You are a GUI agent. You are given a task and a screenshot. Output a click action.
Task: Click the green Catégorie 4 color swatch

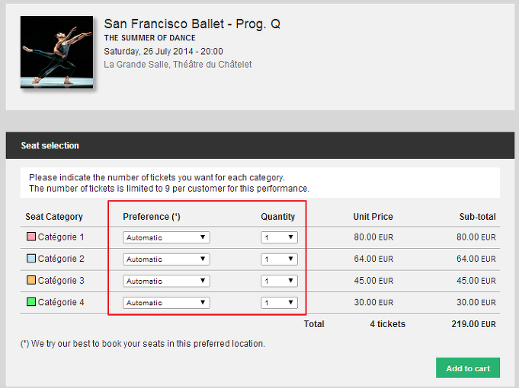click(31, 302)
